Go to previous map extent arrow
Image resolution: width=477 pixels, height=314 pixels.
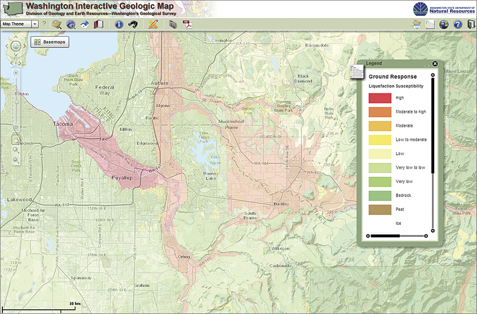[x=12, y=63]
